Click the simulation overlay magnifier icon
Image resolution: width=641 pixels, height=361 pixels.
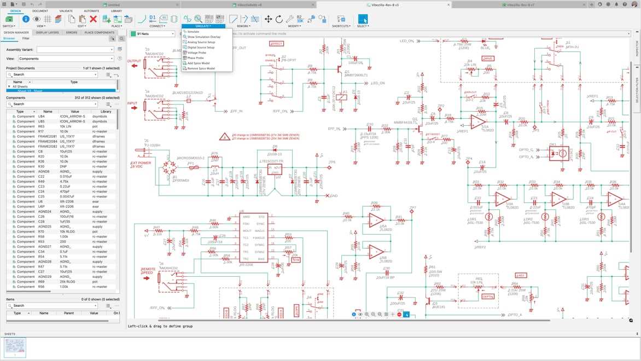click(x=198, y=19)
